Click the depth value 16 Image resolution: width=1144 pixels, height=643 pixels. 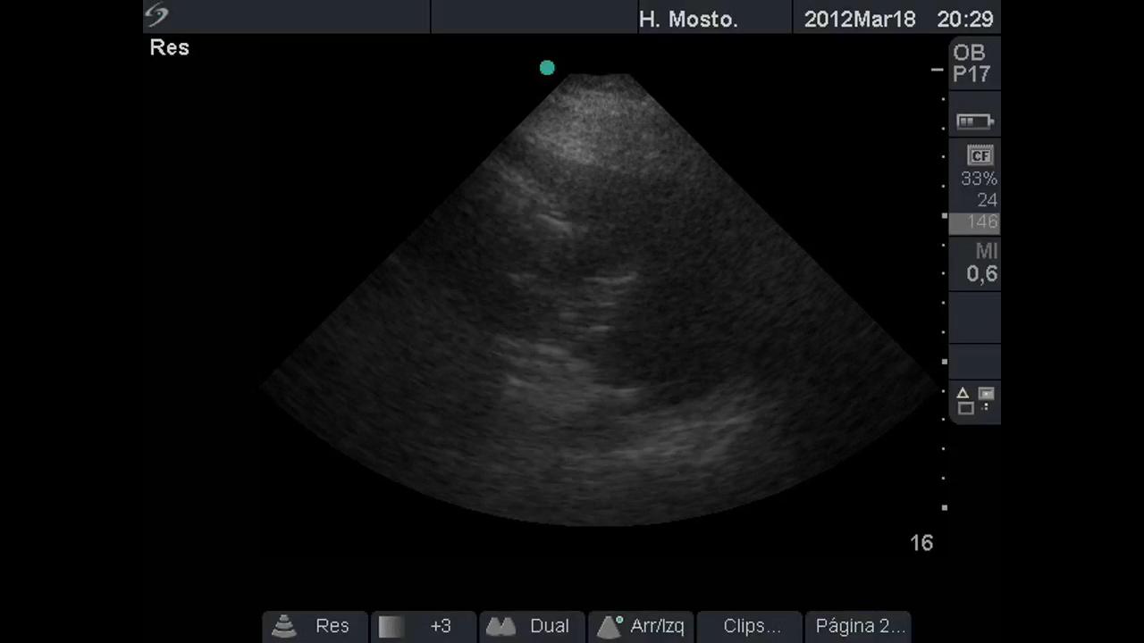tap(921, 543)
